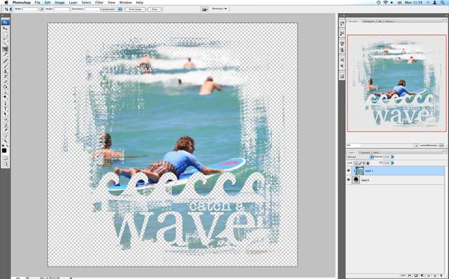Hide Layer 0 with eye icon
Viewport: 449px width, 279px height.
[x=349, y=180]
